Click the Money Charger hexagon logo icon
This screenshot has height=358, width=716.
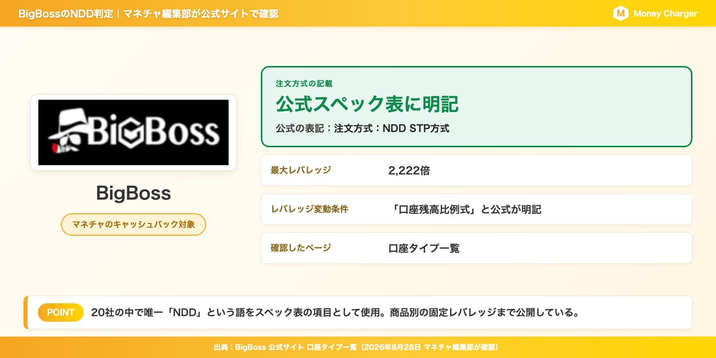coord(620,13)
